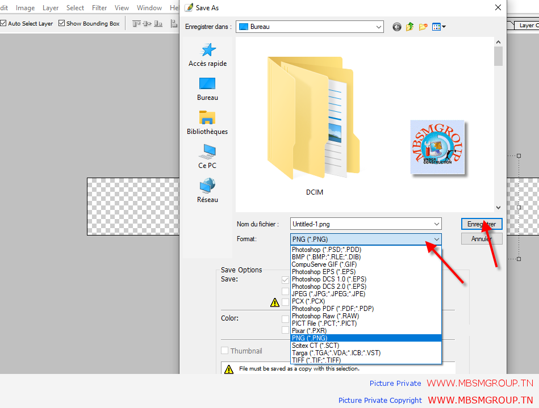
Task: Choose CompuServe GIF format
Action: coord(366,264)
